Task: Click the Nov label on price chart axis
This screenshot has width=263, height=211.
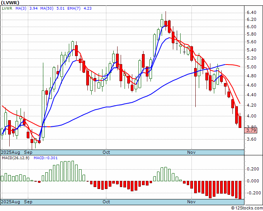Action: coord(191,152)
